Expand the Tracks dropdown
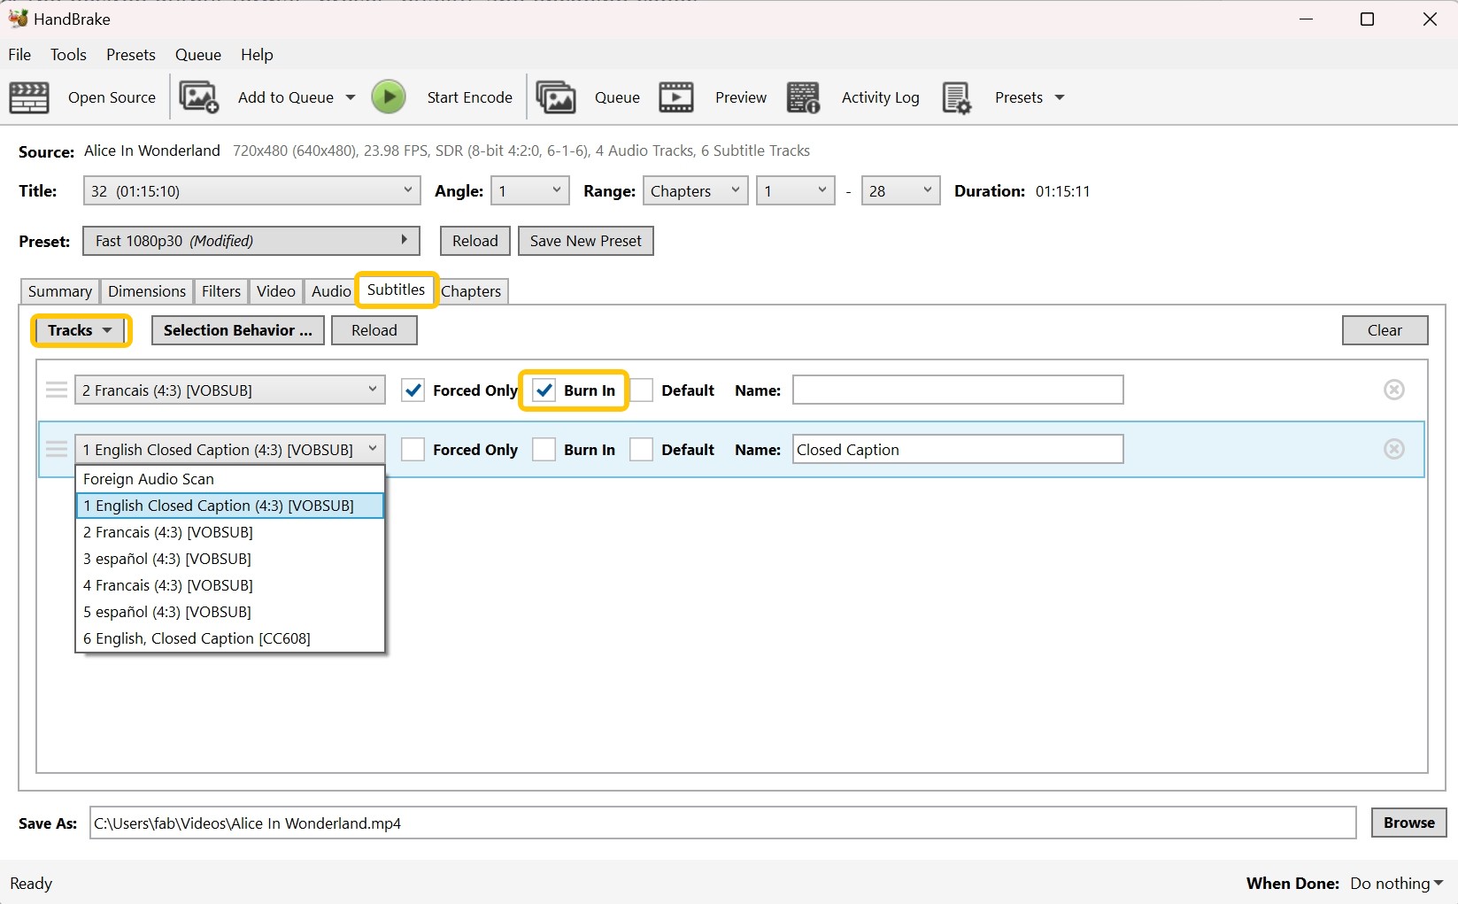This screenshot has width=1458, height=904. 80,330
